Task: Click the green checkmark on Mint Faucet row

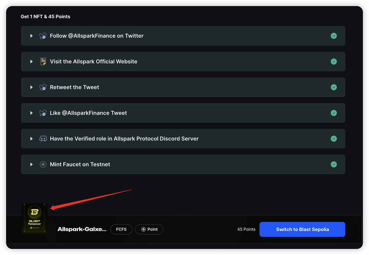Action: point(334,164)
